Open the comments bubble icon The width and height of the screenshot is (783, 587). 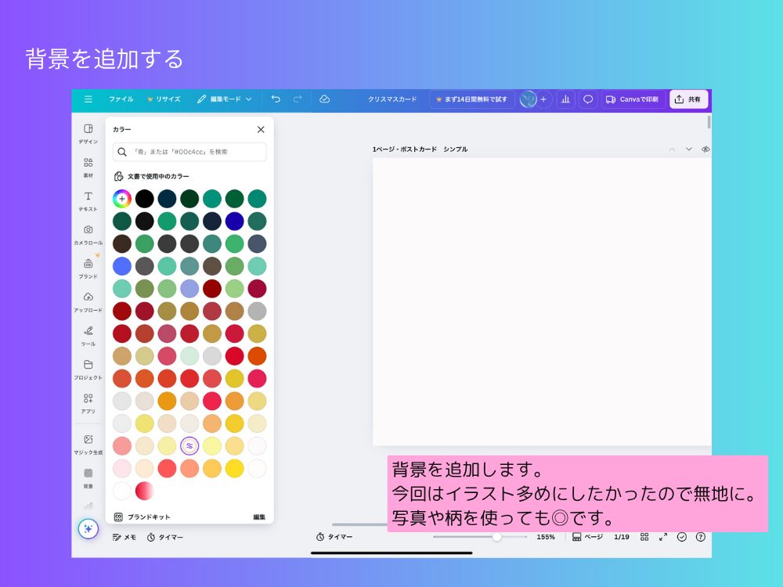point(587,99)
